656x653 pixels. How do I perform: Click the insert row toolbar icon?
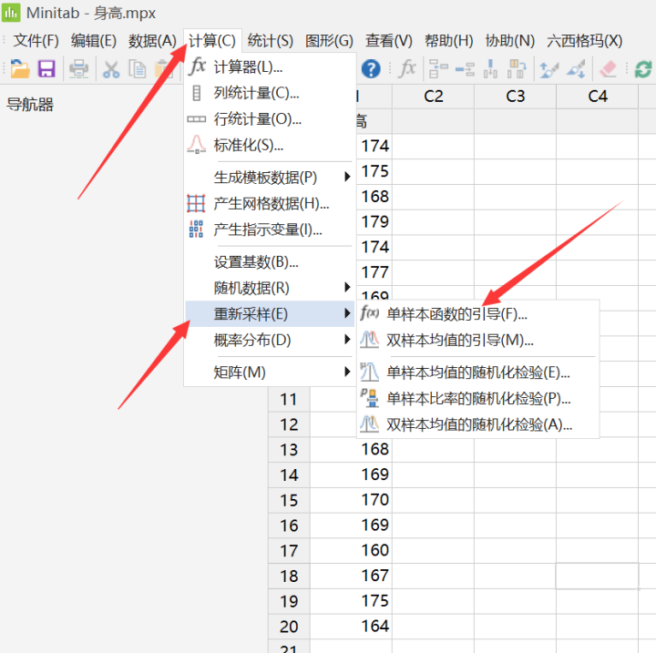pyautogui.click(x=465, y=68)
